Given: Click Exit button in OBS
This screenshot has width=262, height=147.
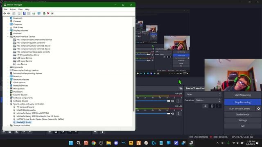Looking at the screenshot, I should pos(242,126).
